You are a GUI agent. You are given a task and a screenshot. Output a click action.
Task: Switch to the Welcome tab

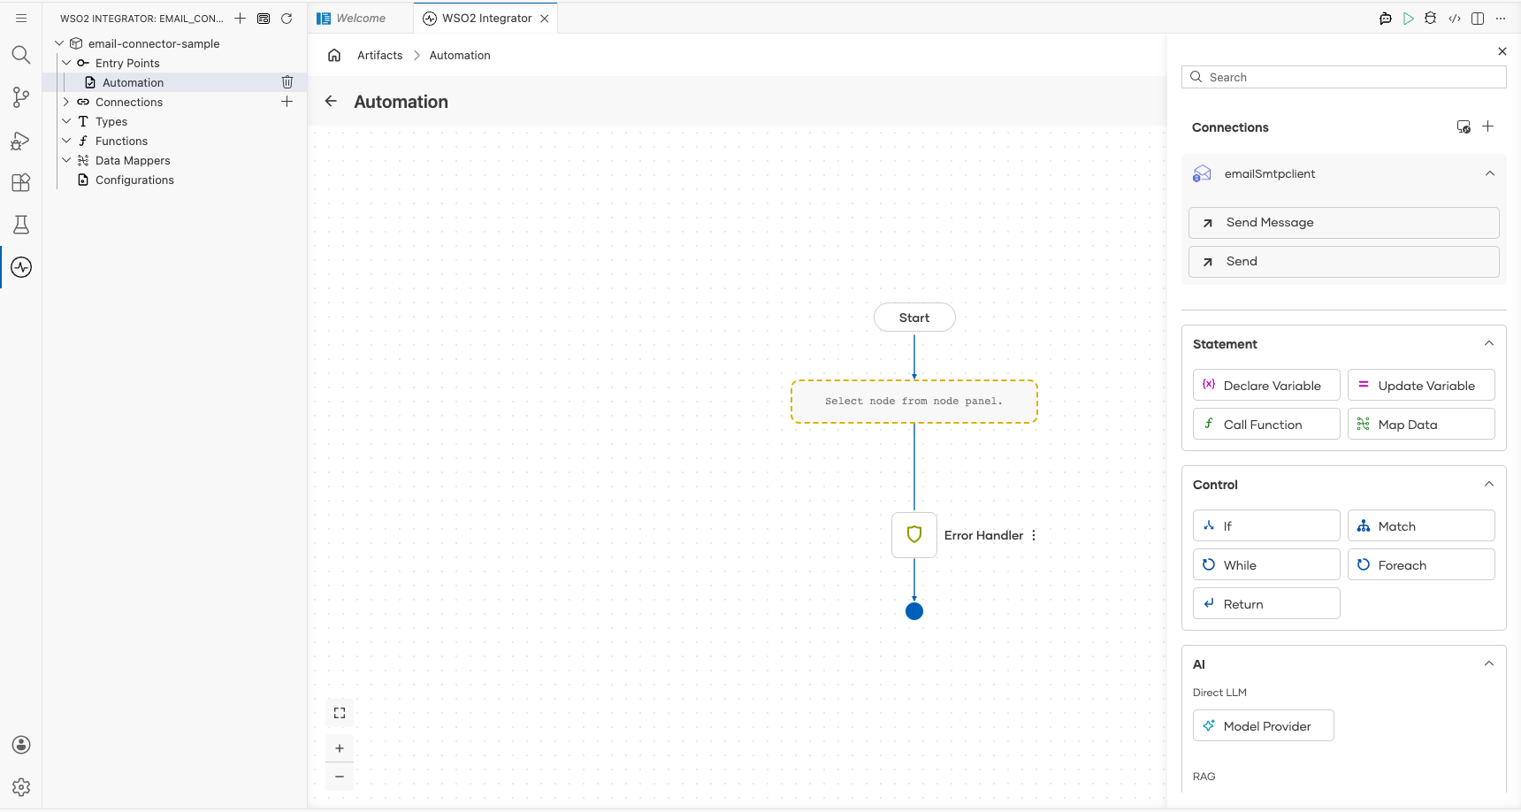[361, 18]
